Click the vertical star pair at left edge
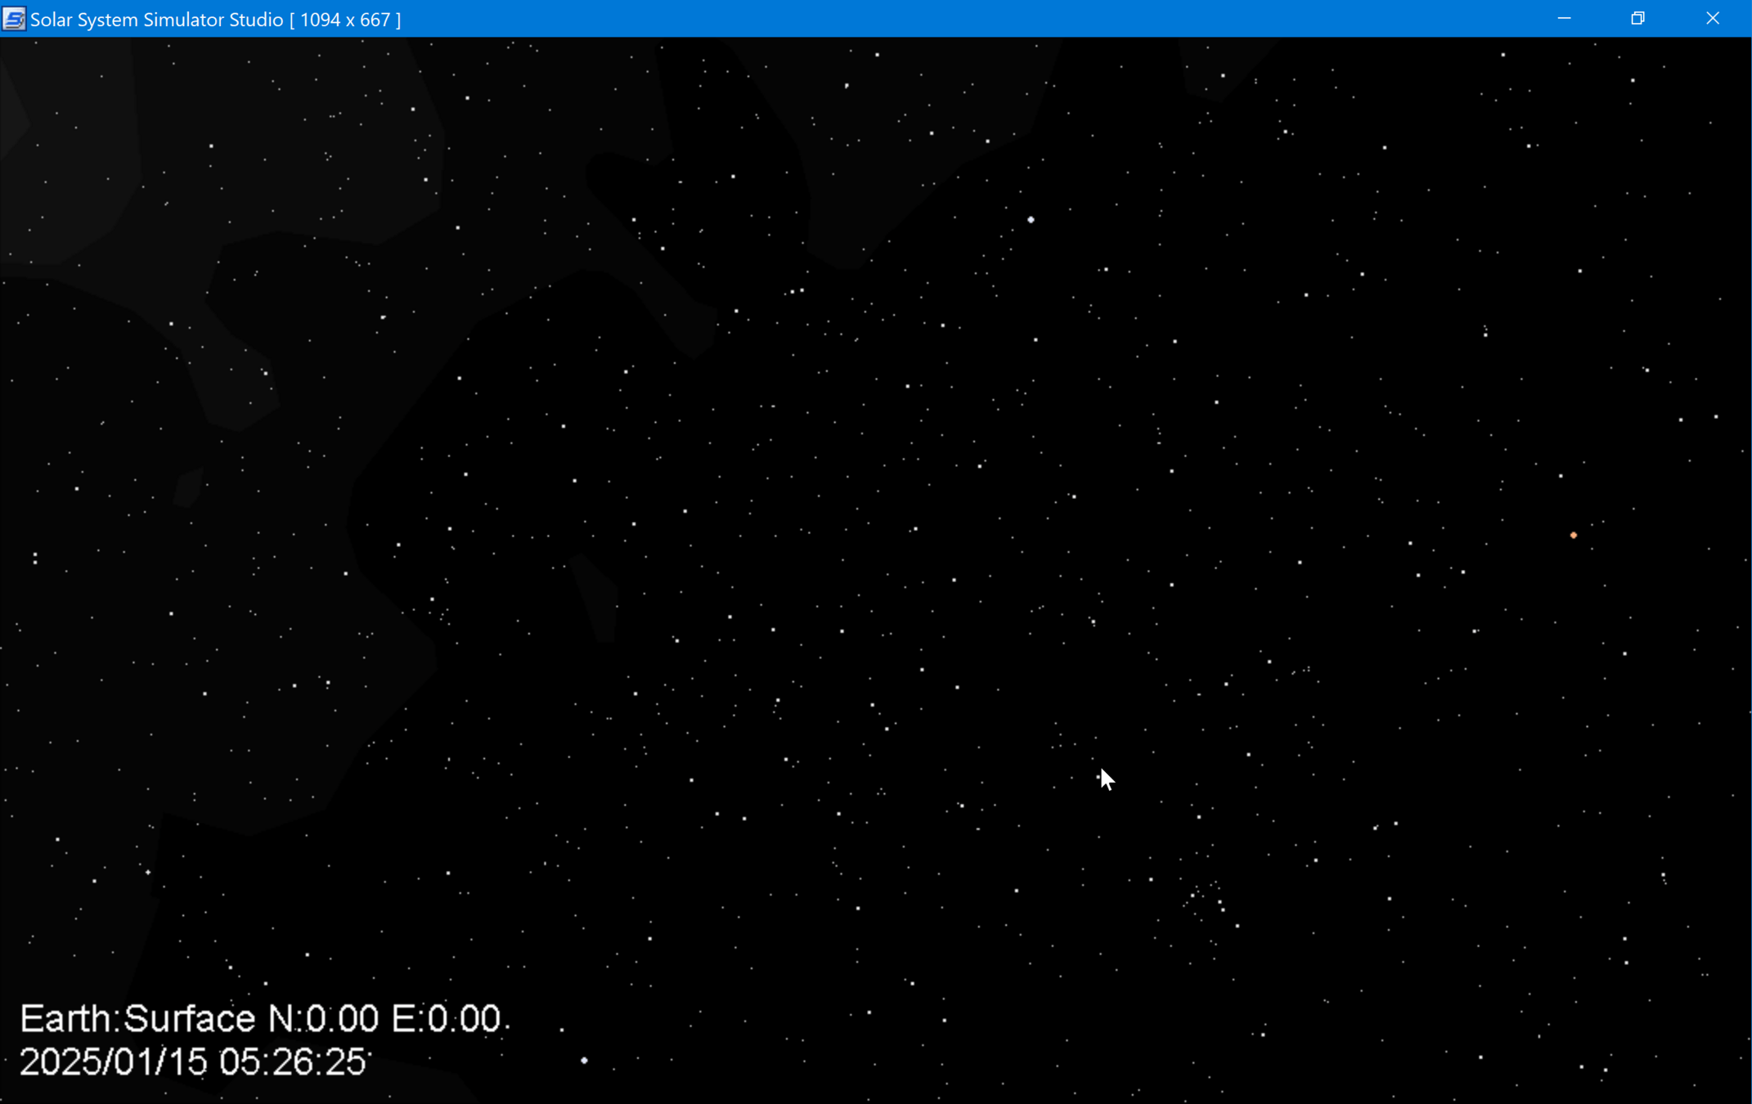This screenshot has width=1752, height=1104. (35, 559)
